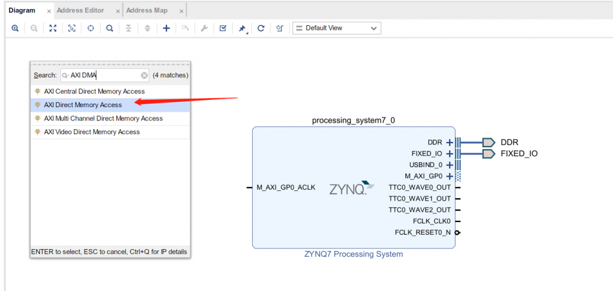Viewport: 613px width, 291px height.
Task: Click the Zoom Fit icon
Action: point(53,28)
